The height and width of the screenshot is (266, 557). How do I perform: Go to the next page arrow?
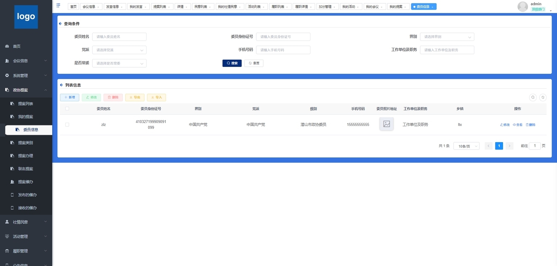[509, 146]
